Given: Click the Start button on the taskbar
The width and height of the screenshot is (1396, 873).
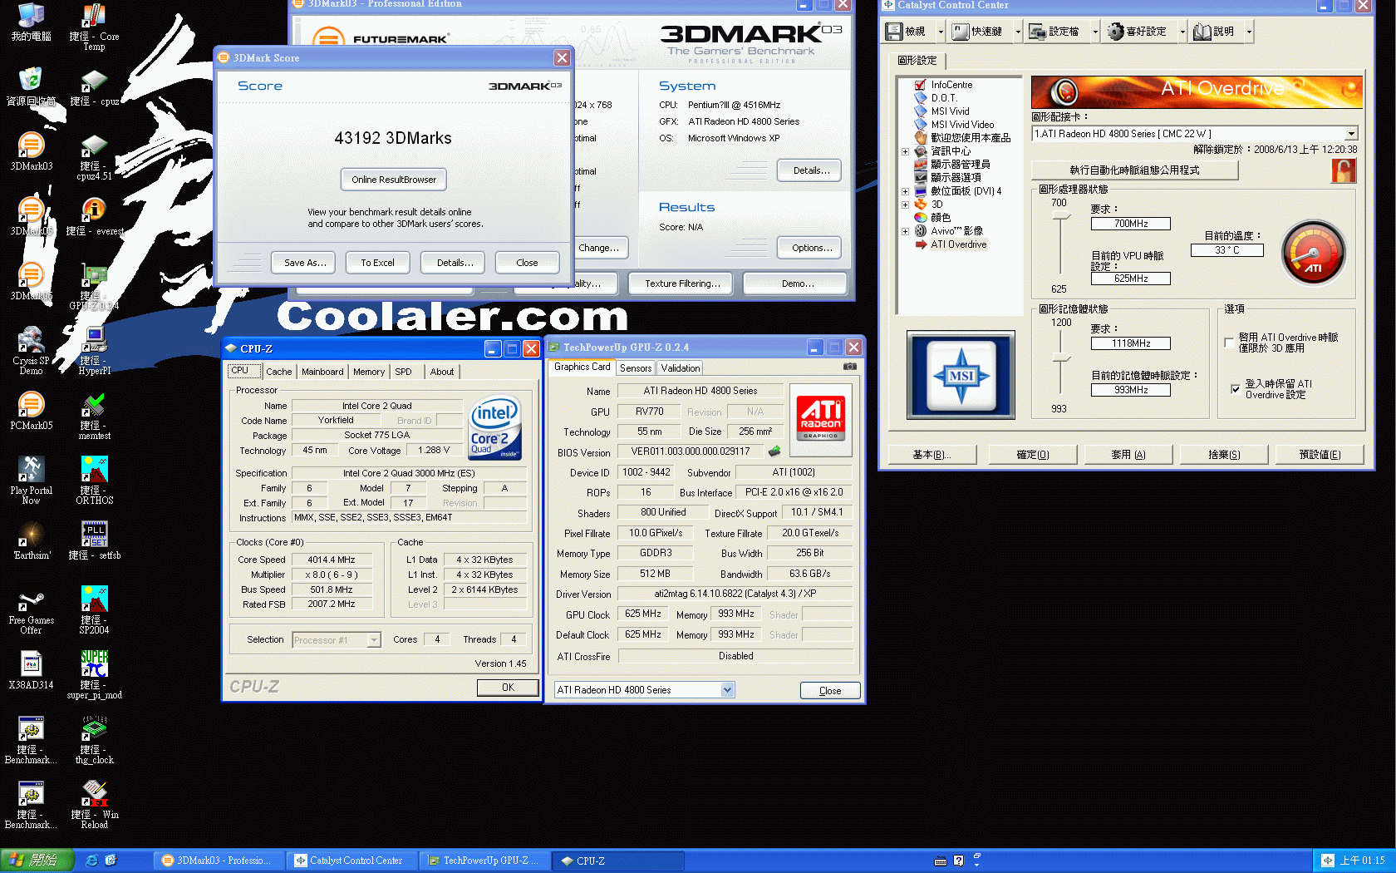Looking at the screenshot, I should [37, 861].
